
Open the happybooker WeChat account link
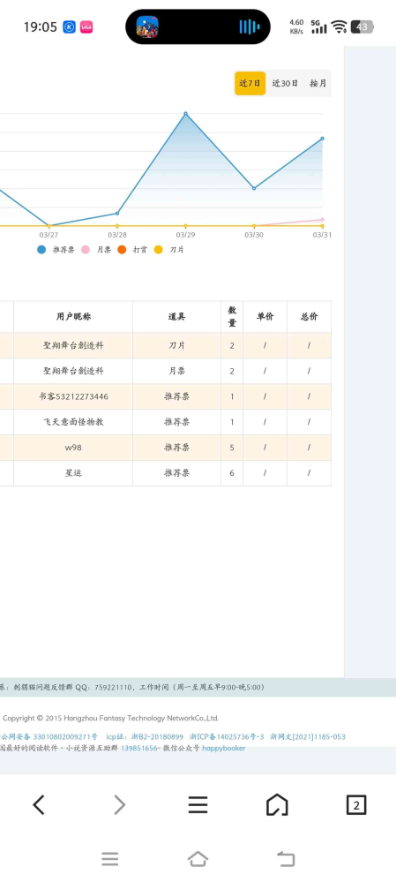[x=223, y=748]
